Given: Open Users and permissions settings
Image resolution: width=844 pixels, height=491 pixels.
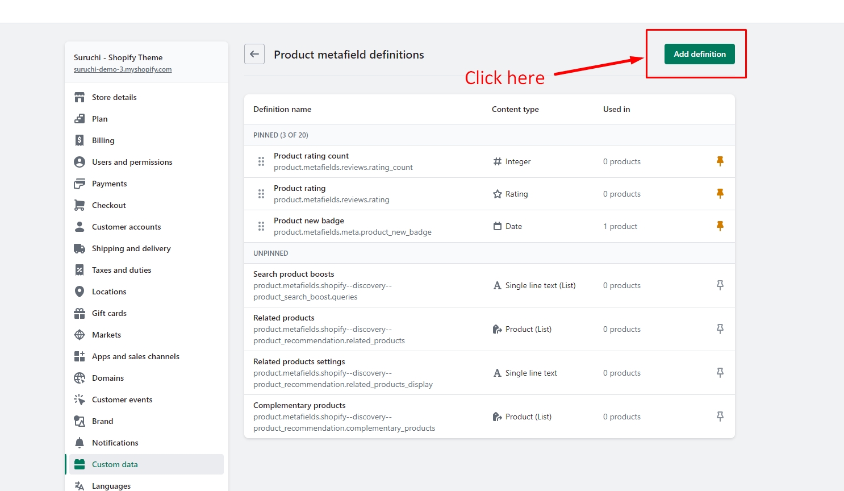Looking at the screenshot, I should pos(132,162).
